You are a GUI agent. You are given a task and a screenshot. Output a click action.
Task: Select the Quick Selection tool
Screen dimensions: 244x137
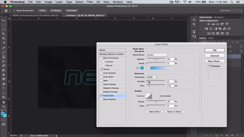pyautogui.click(x=3, y=34)
